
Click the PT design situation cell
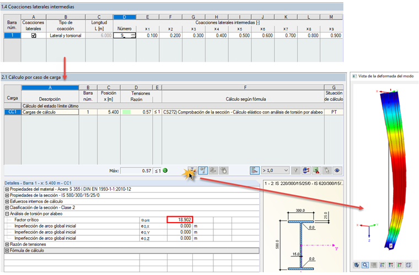[x=334, y=112]
